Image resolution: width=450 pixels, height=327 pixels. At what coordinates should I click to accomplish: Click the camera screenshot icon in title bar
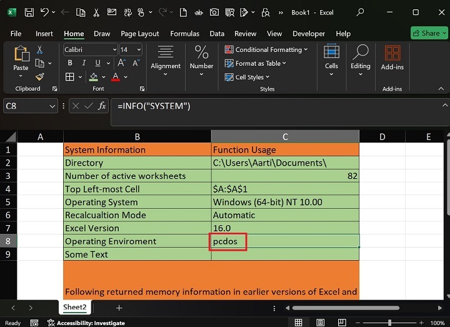tap(214, 13)
